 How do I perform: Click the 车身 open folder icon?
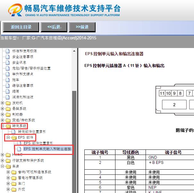[8, 166]
